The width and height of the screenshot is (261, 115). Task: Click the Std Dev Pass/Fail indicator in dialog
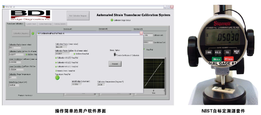tap(74, 54)
